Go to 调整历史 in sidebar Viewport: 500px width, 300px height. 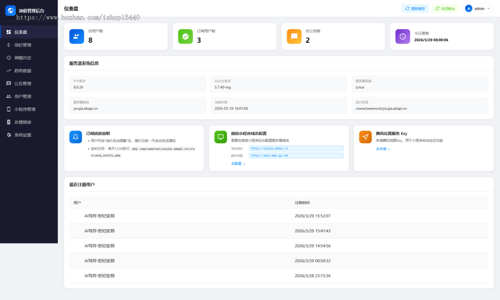click(29, 58)
